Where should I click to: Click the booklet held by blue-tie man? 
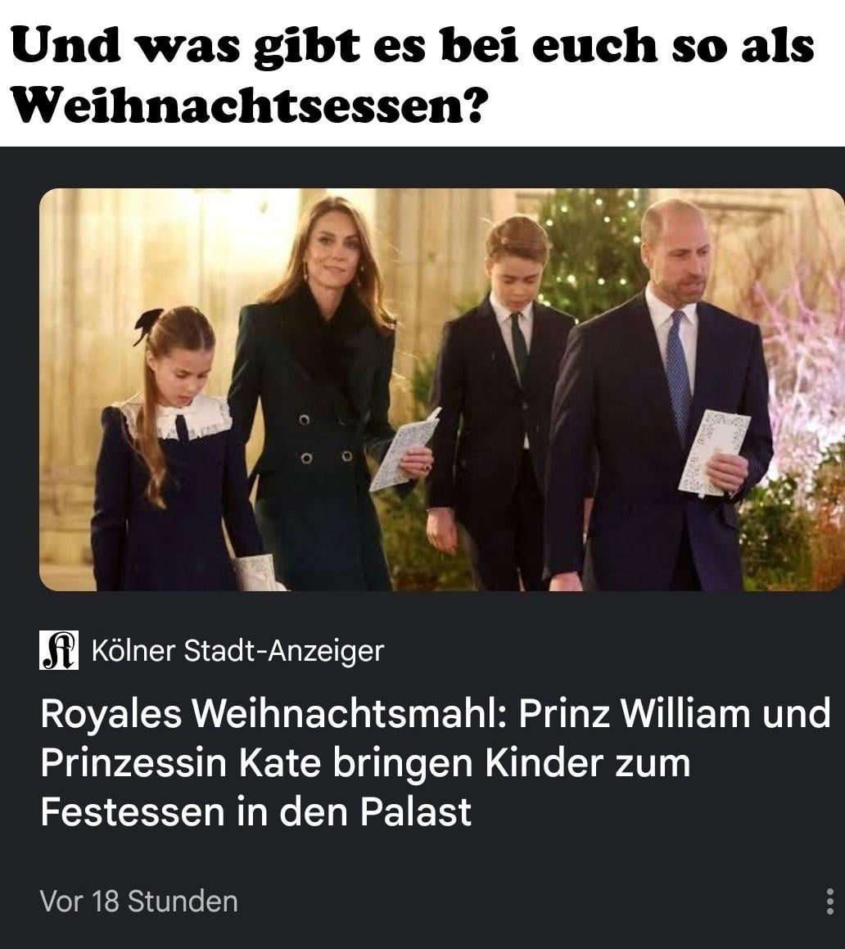click(713, 452)
